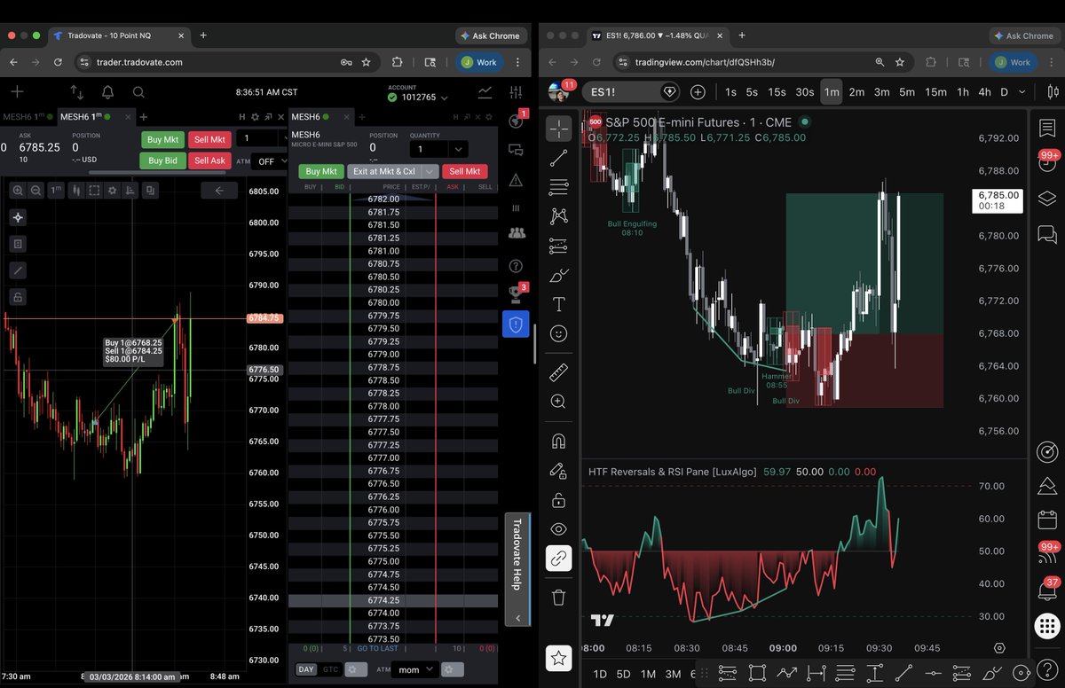Toggle the hide drawings eye icon

[558, 528]
